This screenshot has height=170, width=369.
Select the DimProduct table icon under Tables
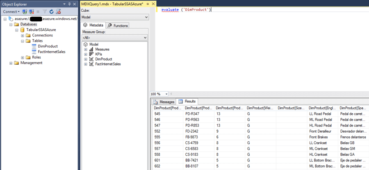(x=35, y=46)
